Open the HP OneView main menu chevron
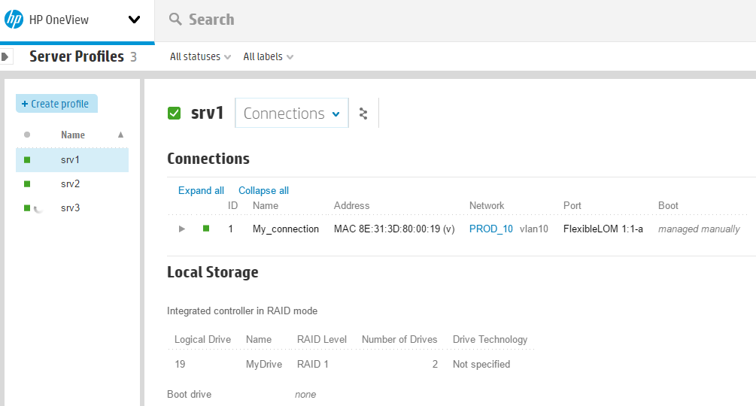Image resolution: width=756 pixels, height=406 pixels. (x=134, y=20)
